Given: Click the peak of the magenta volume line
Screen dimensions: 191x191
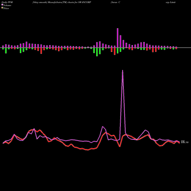Looking at the screenshot, I should point(123,70).
